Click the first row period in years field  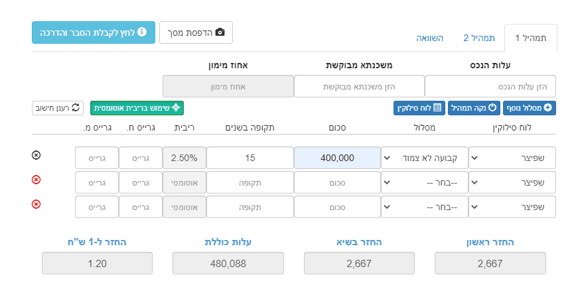click(250, 158)
